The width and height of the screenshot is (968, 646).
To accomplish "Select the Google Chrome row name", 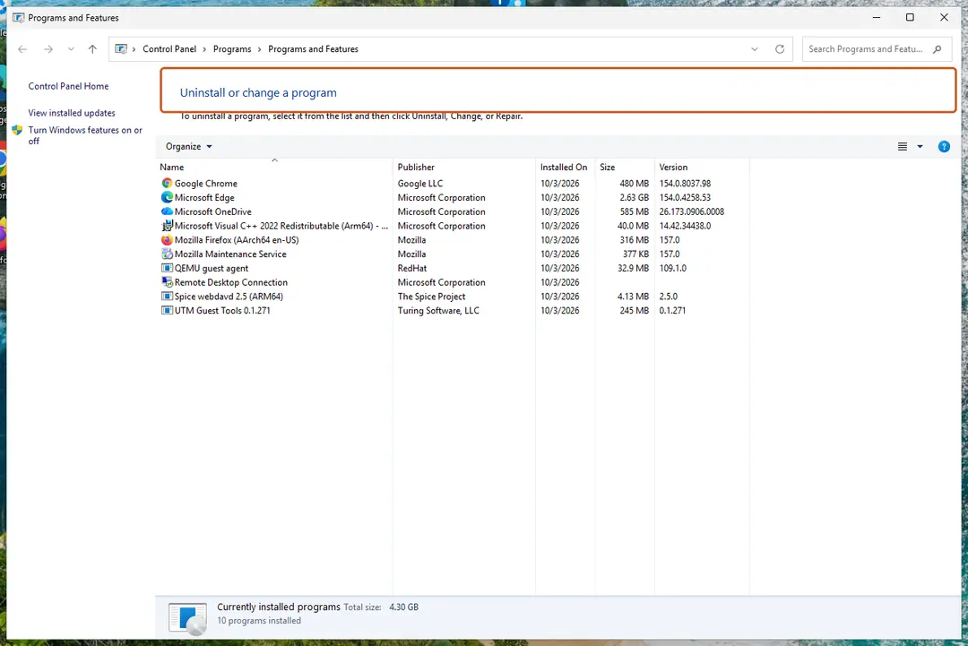I will tap(205, 184).
